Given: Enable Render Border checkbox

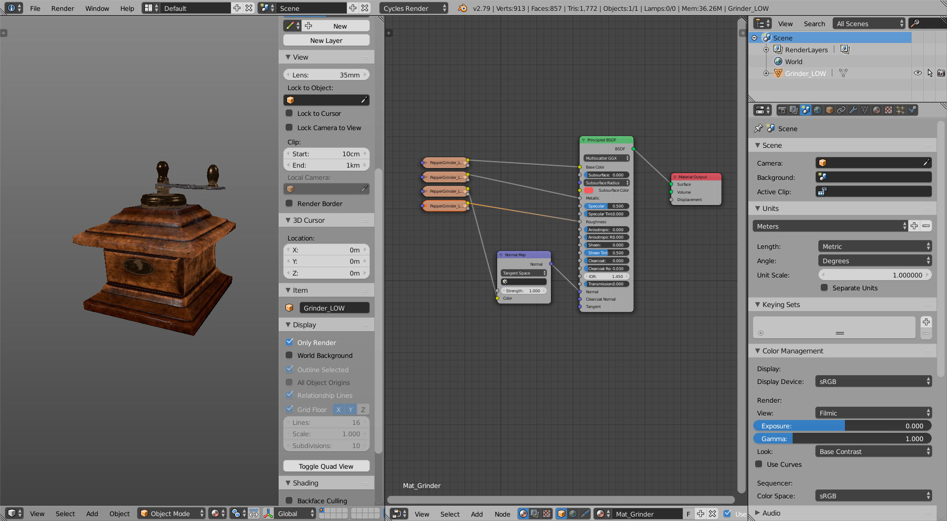Looking at the screenshot, I should 290,204.
